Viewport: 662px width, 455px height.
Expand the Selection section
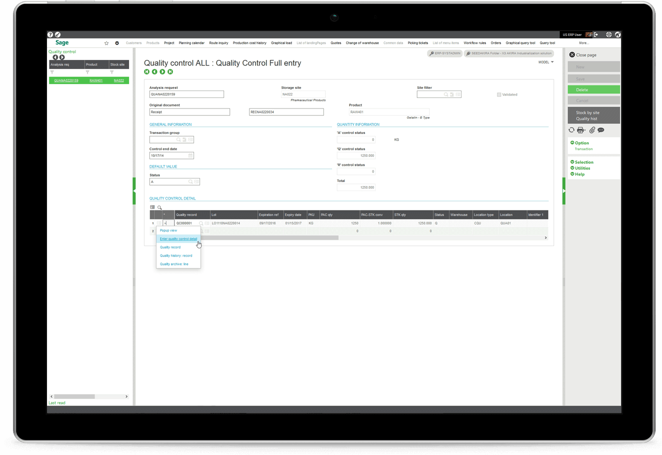point(582,162)
